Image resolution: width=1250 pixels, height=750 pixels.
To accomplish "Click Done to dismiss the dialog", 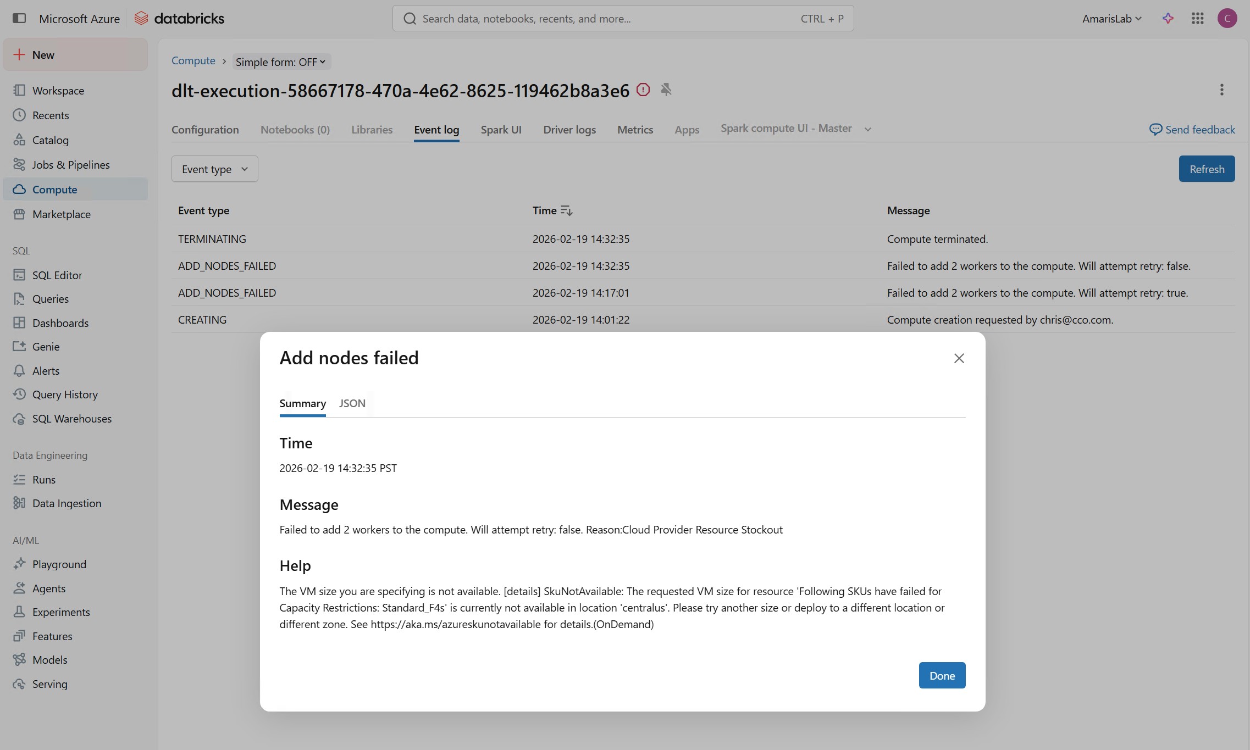I will click(942, 675).
